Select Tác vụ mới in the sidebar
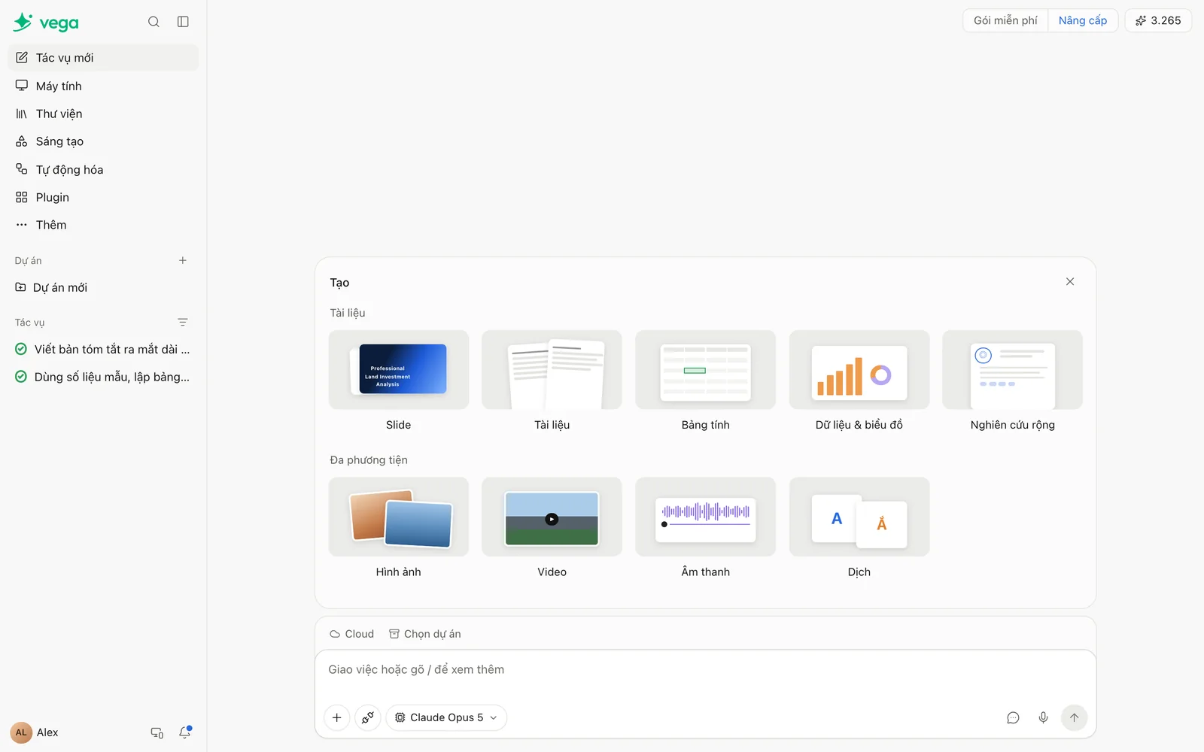1204x752 pixels. click(103, 58)
